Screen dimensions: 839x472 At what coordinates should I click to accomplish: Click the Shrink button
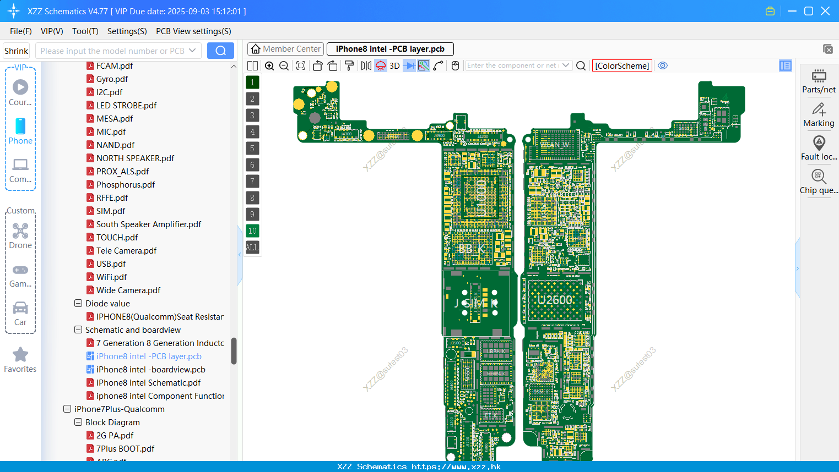tap(16, 51)
